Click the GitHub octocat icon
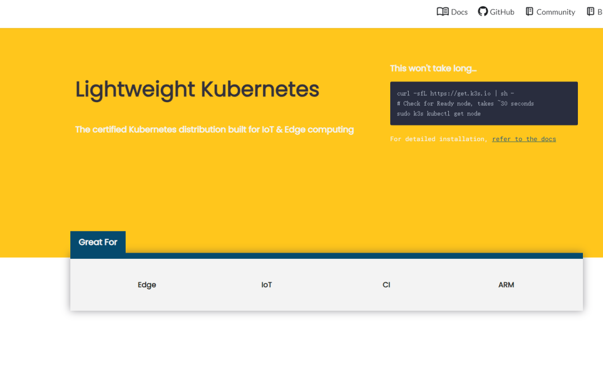The width and height of the screenshot is (603, 371). pyautogui.click(x=482, y=12)
